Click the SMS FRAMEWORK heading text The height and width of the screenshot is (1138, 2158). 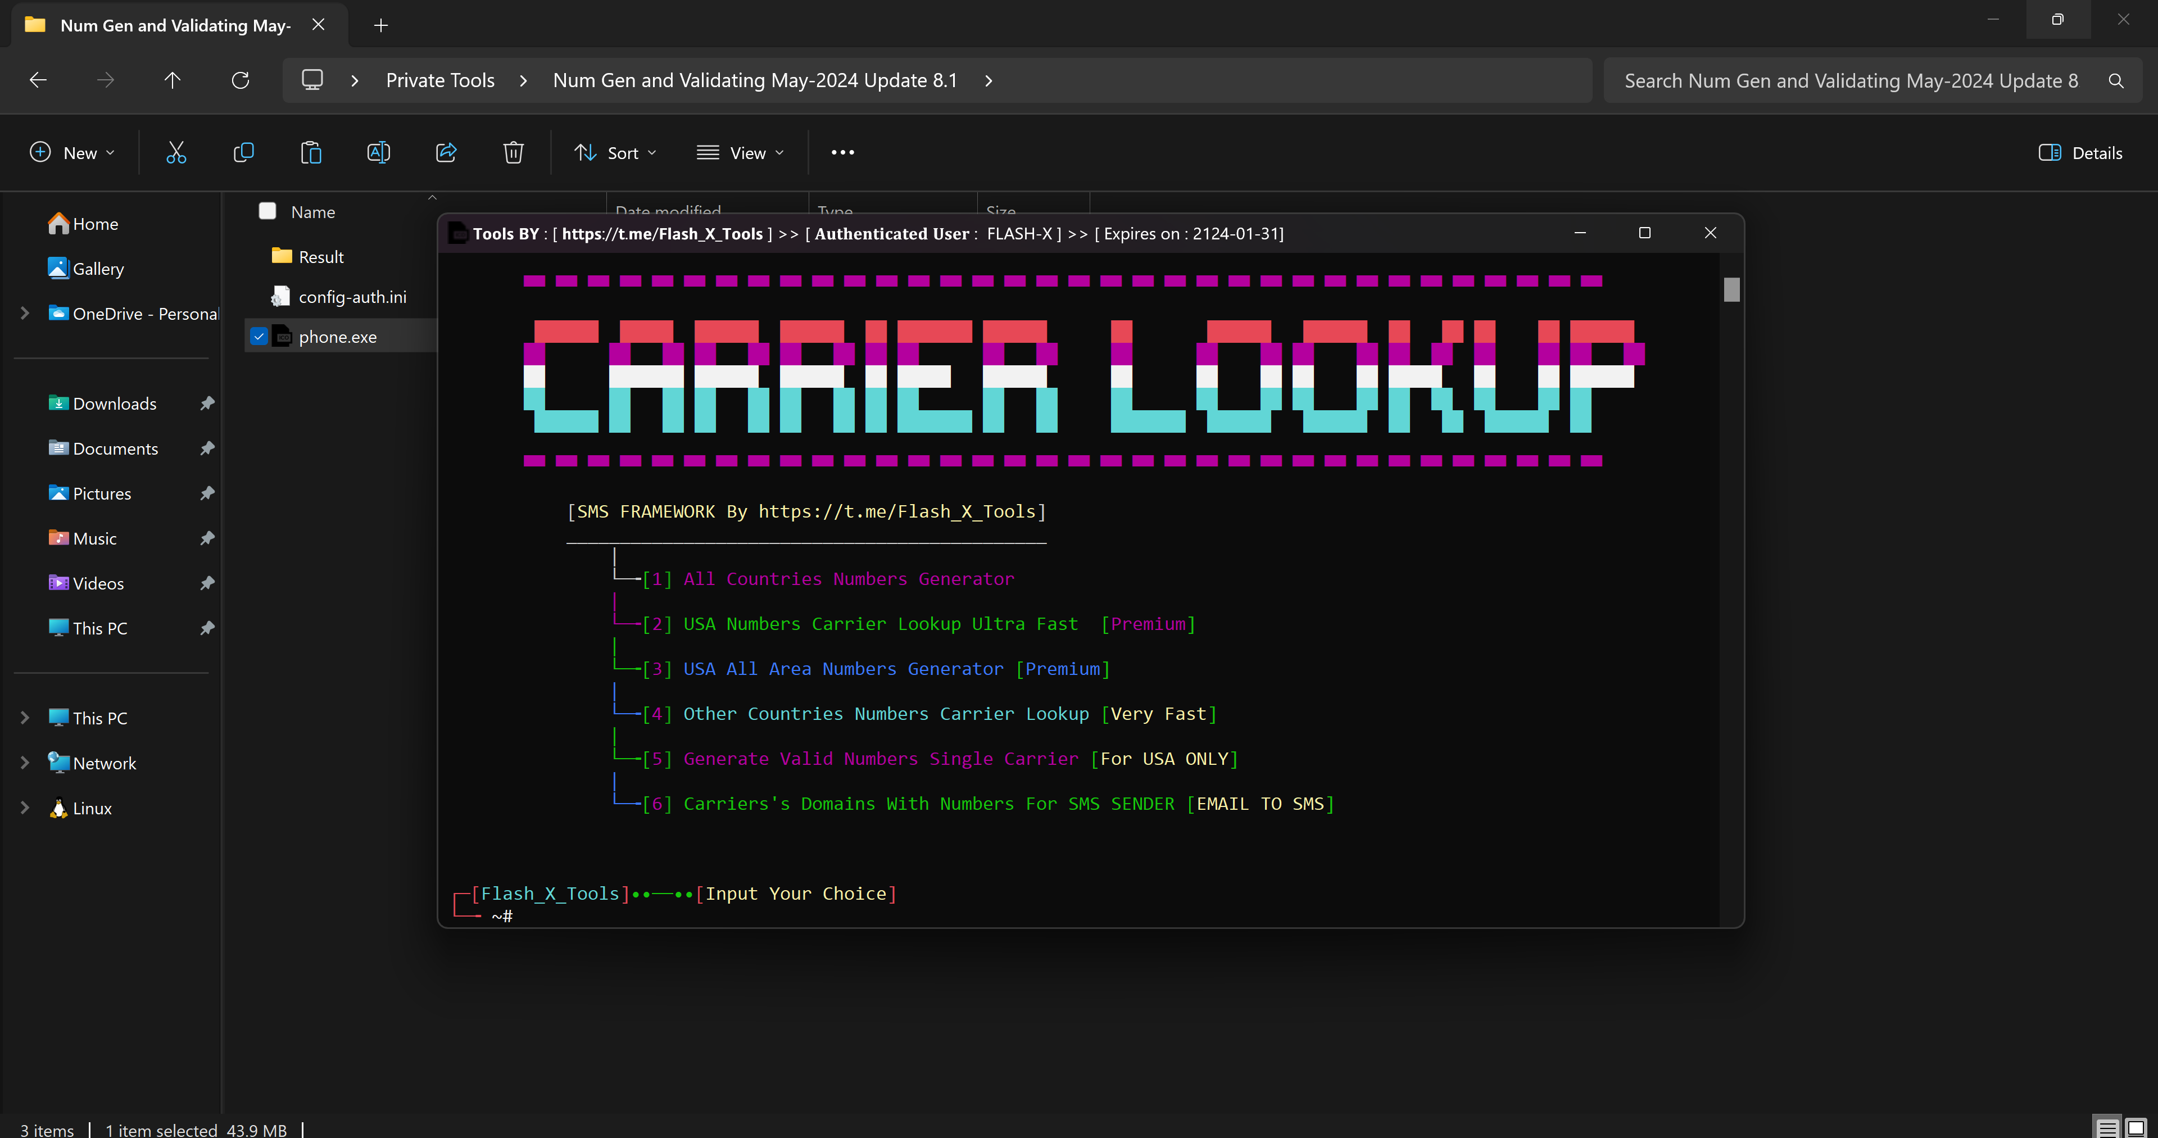click(x=807, y=512)
